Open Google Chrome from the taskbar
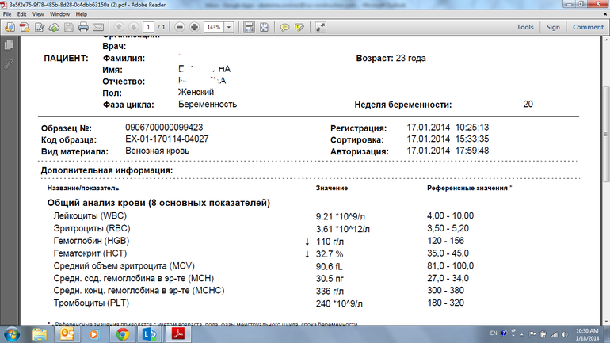This screenshot has width=610, height=343. 123,333
